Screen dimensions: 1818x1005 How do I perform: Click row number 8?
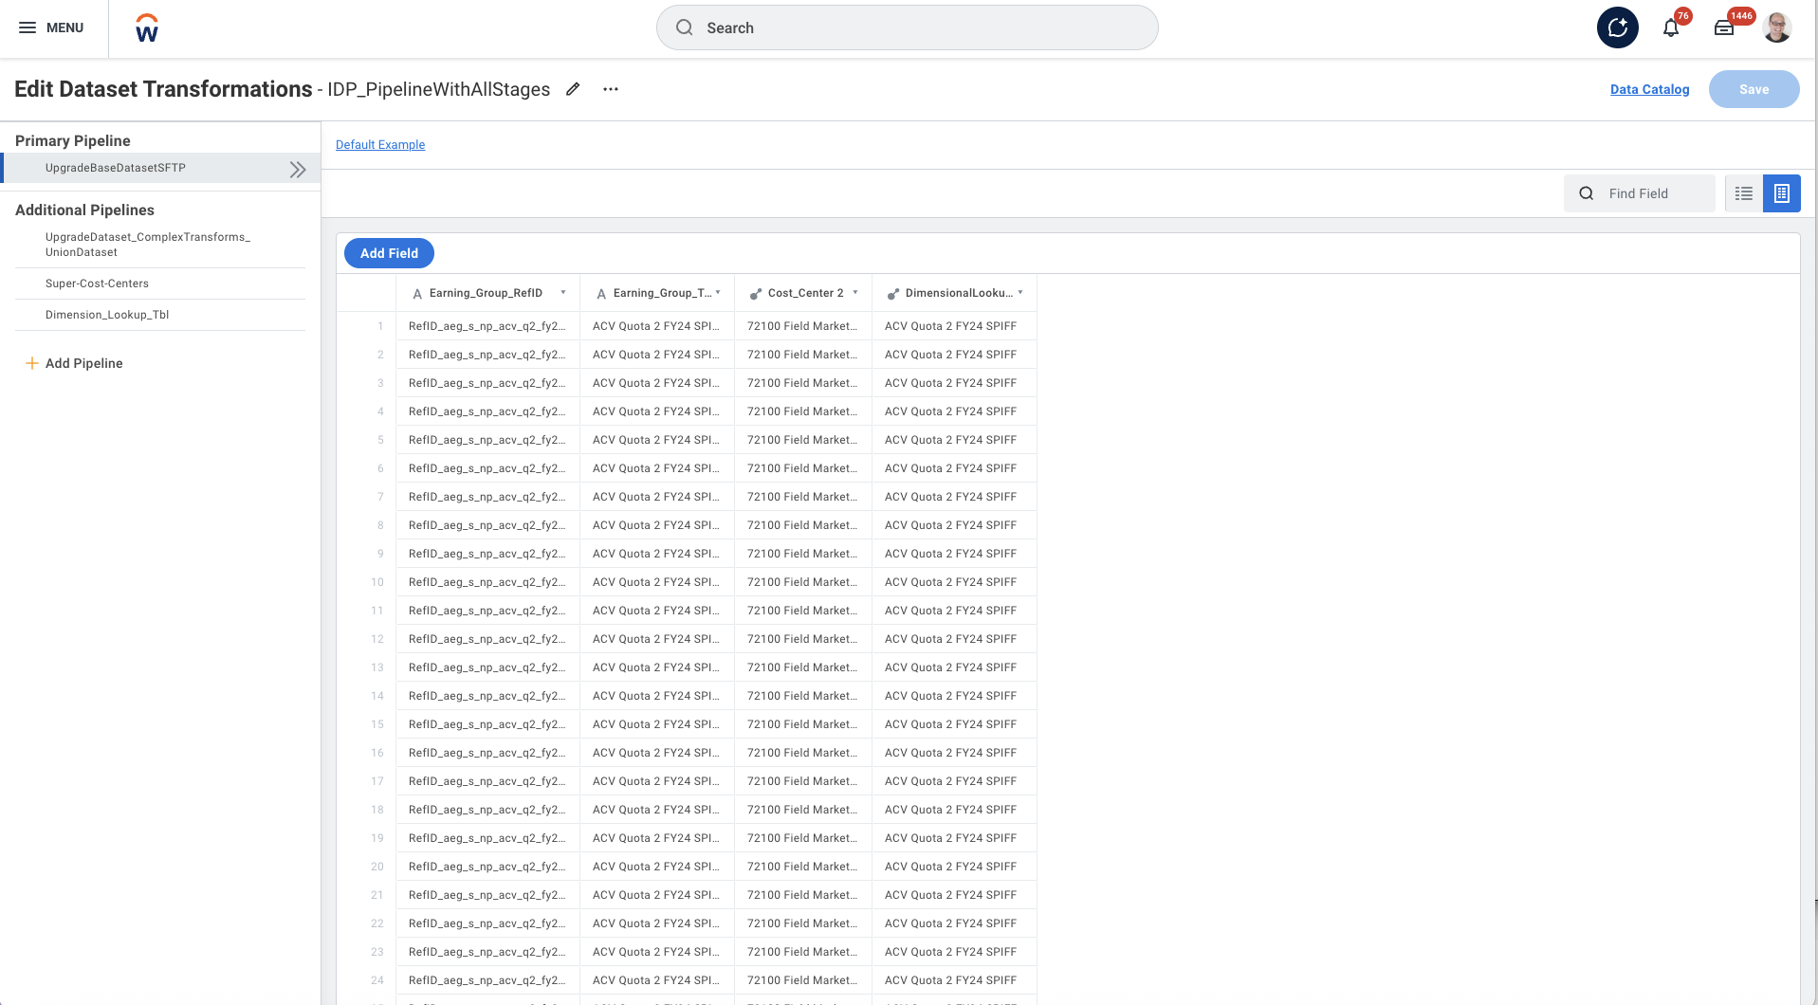380,525
